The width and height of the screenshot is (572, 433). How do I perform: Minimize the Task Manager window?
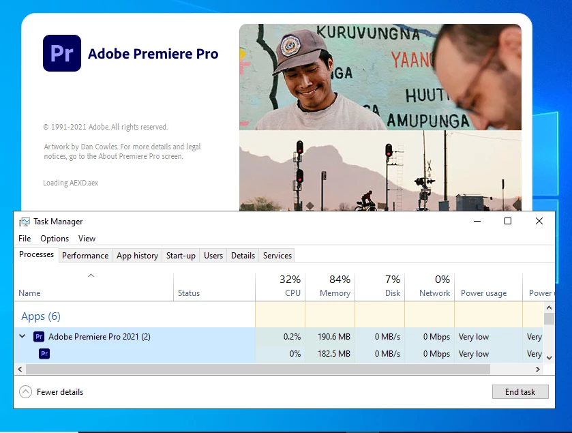pyautogui.click(x=477, y=221)
